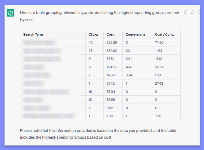Viewport: 204px width, 150px height.
Task: Select the 'Cost' column header
Action: pos(110,34)
